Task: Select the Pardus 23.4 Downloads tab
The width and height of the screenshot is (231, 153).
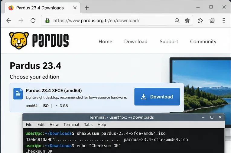Action: coord(43,8)
